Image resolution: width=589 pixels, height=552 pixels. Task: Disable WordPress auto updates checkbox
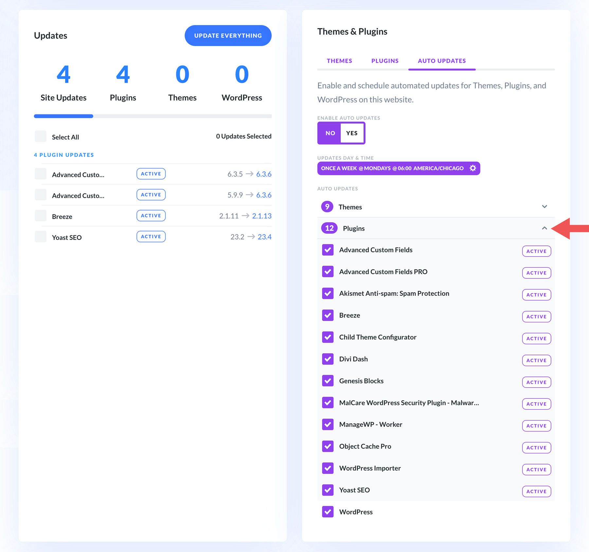point(328,511)
